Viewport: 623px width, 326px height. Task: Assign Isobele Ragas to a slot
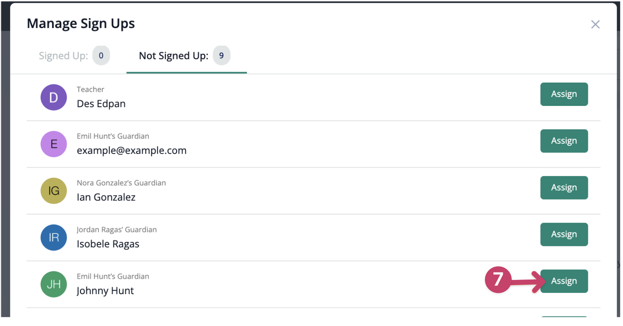click(564, 235)
